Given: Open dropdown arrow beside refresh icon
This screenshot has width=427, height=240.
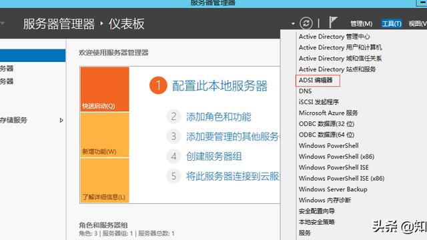Looking at the screenshot, I should [293, 24].
